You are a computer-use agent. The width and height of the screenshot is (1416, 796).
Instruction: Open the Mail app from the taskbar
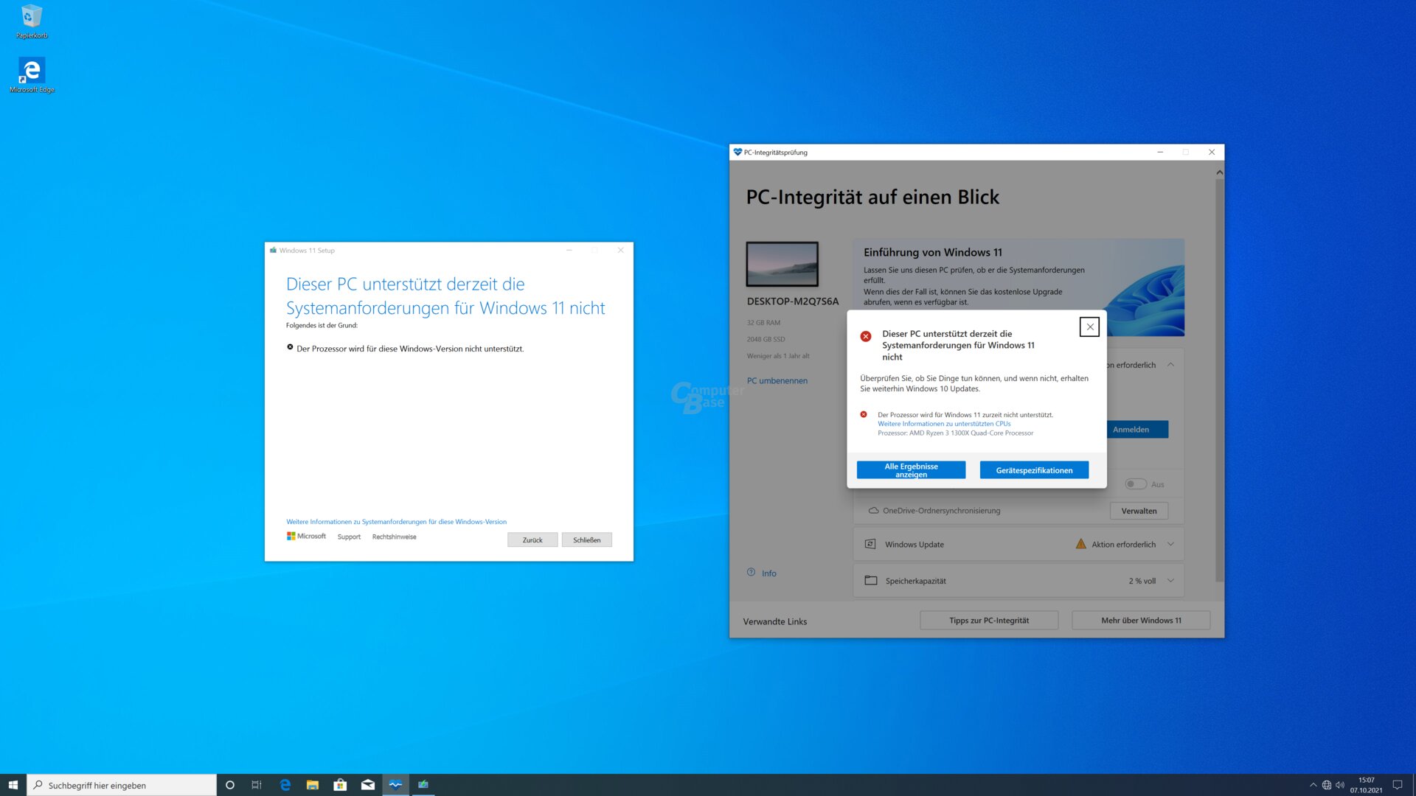[368, 785]
